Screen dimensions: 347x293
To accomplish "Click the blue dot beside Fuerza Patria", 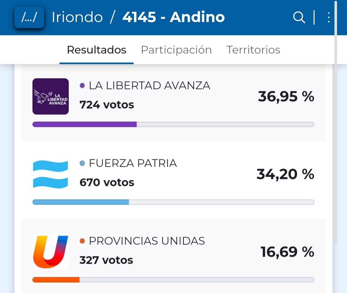I will pyautogui.click(x=82, y=164).
